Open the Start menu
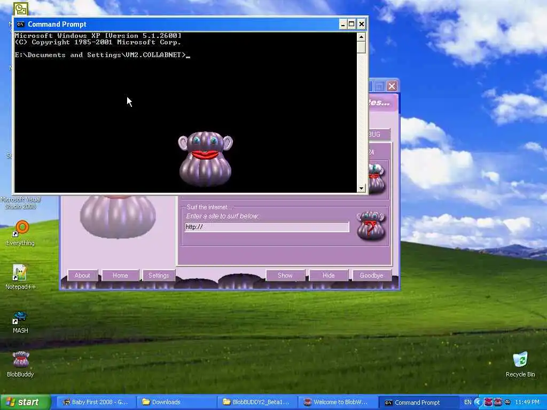 coord(25,402)
